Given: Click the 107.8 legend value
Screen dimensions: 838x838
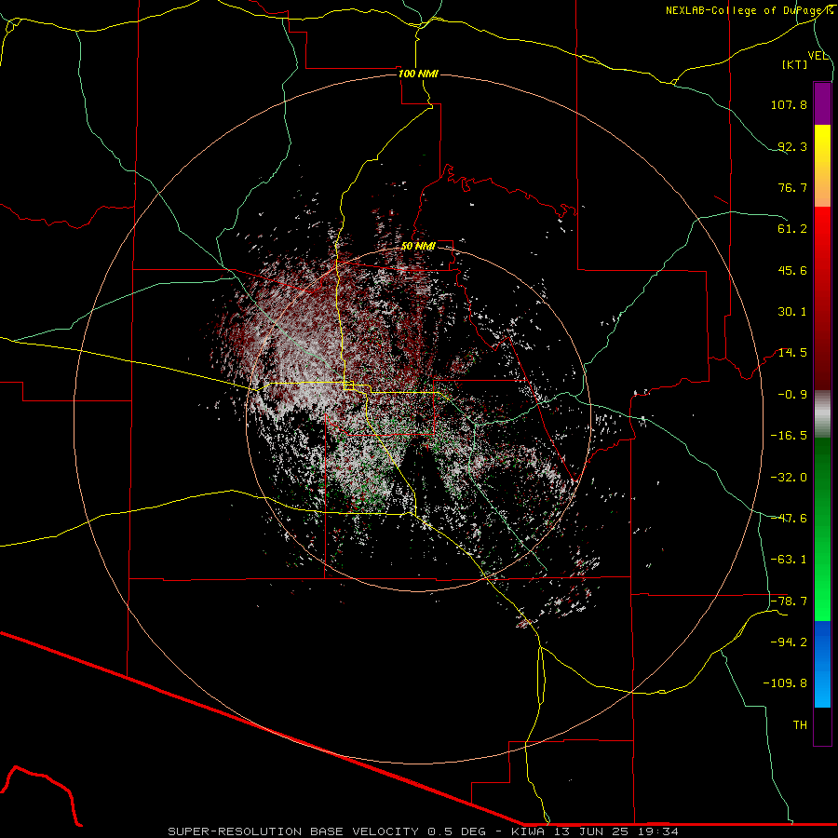Looking at the screenshot, I should click(x=789, y=104).
